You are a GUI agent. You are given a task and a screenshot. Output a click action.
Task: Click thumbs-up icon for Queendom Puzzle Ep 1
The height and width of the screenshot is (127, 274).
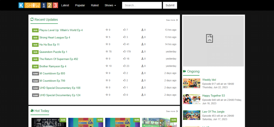(125, 51)
